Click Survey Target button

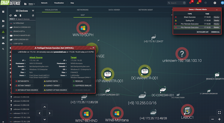[52, 86]
